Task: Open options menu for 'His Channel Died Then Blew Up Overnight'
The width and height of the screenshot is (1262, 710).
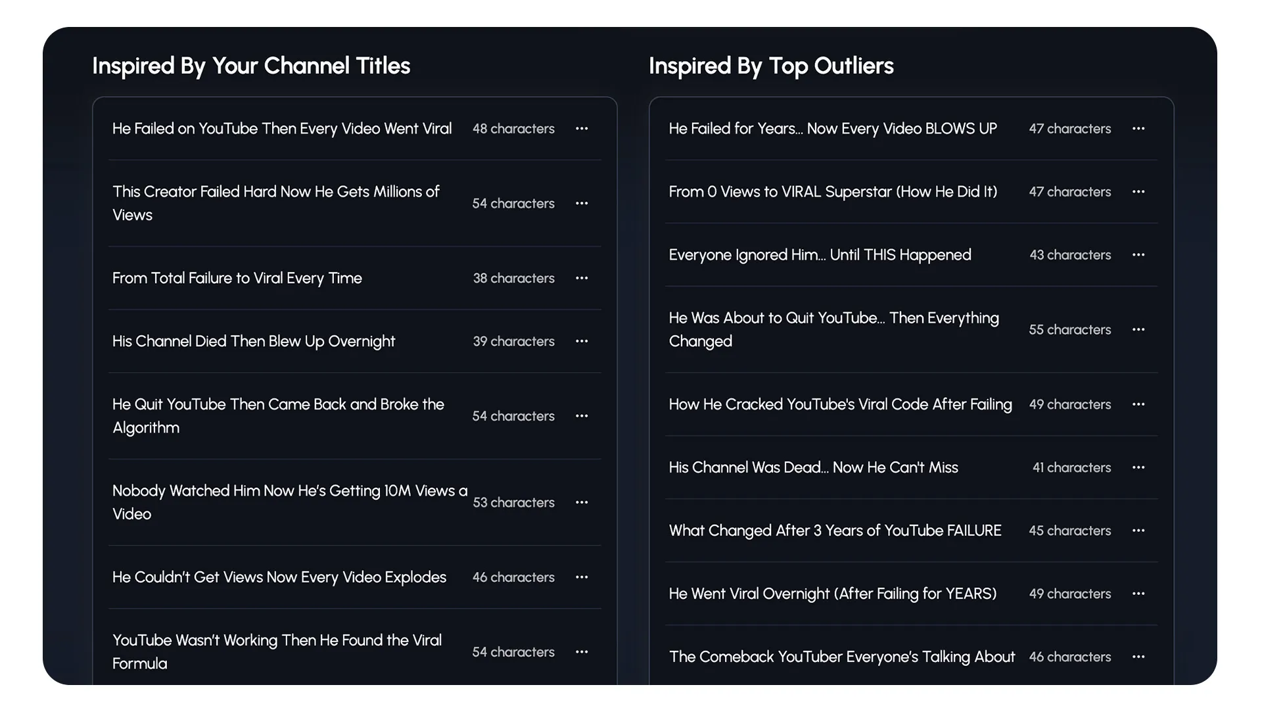Action: [582, 341]
